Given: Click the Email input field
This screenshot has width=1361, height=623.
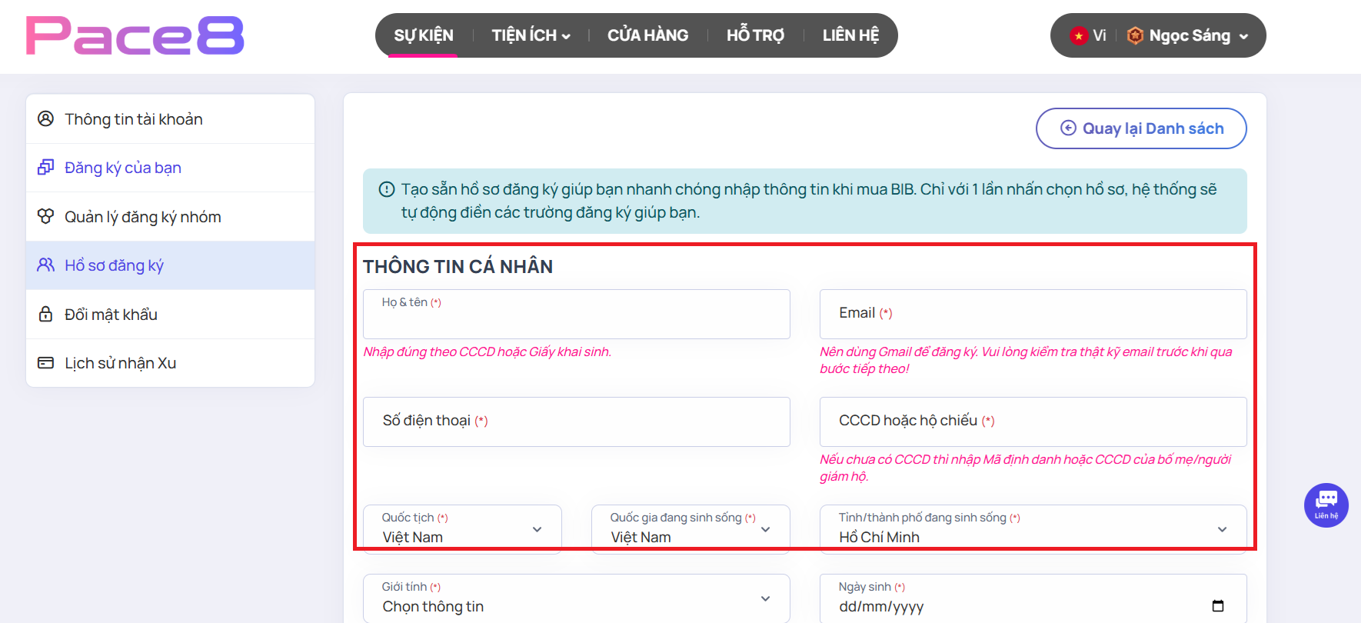Looking at the screenshot, I should 1032,314.
